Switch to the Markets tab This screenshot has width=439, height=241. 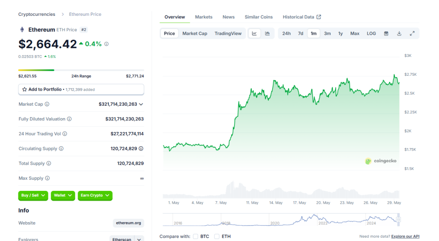(204, 17)
